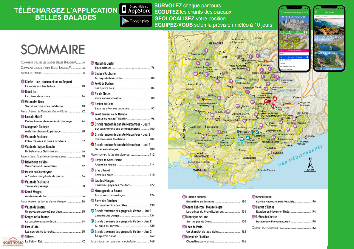Click the number 4 badge beside Lacs du Malrif
Image resolution: width=354 pixels, height=249 pixels.
[22, 117]
